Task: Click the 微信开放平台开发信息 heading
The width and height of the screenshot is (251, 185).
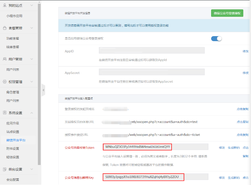Action: [x=77, y=13]
